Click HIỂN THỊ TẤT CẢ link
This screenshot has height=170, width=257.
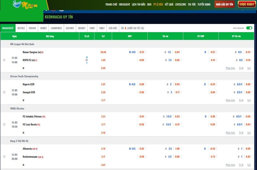tap(136, 28)
